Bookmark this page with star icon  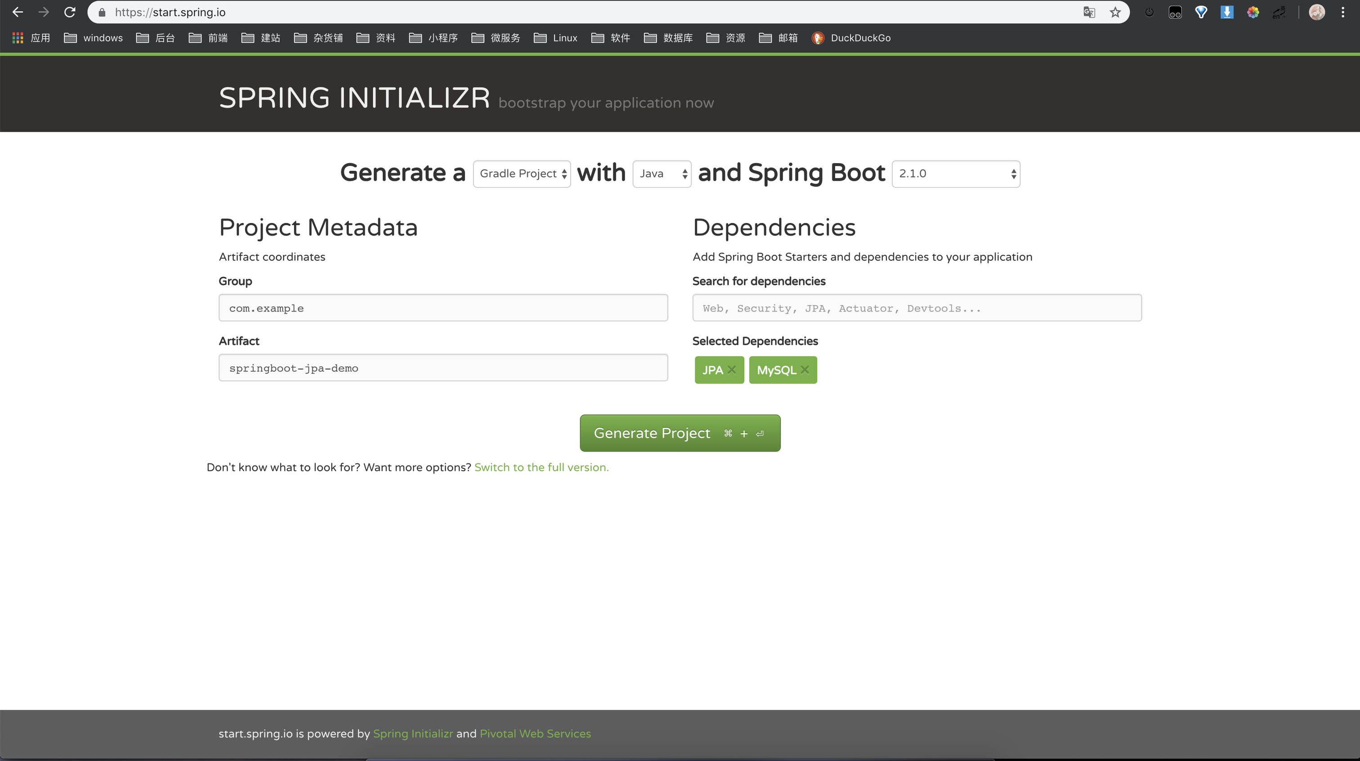pos(1115,12)
